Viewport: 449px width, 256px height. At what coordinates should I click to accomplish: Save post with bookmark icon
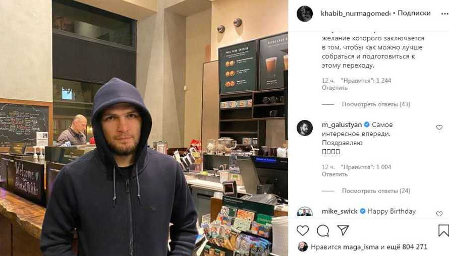[443, 230]
